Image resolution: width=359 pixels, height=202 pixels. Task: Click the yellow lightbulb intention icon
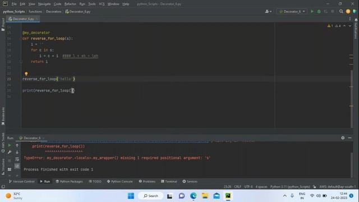coord(26,74)
